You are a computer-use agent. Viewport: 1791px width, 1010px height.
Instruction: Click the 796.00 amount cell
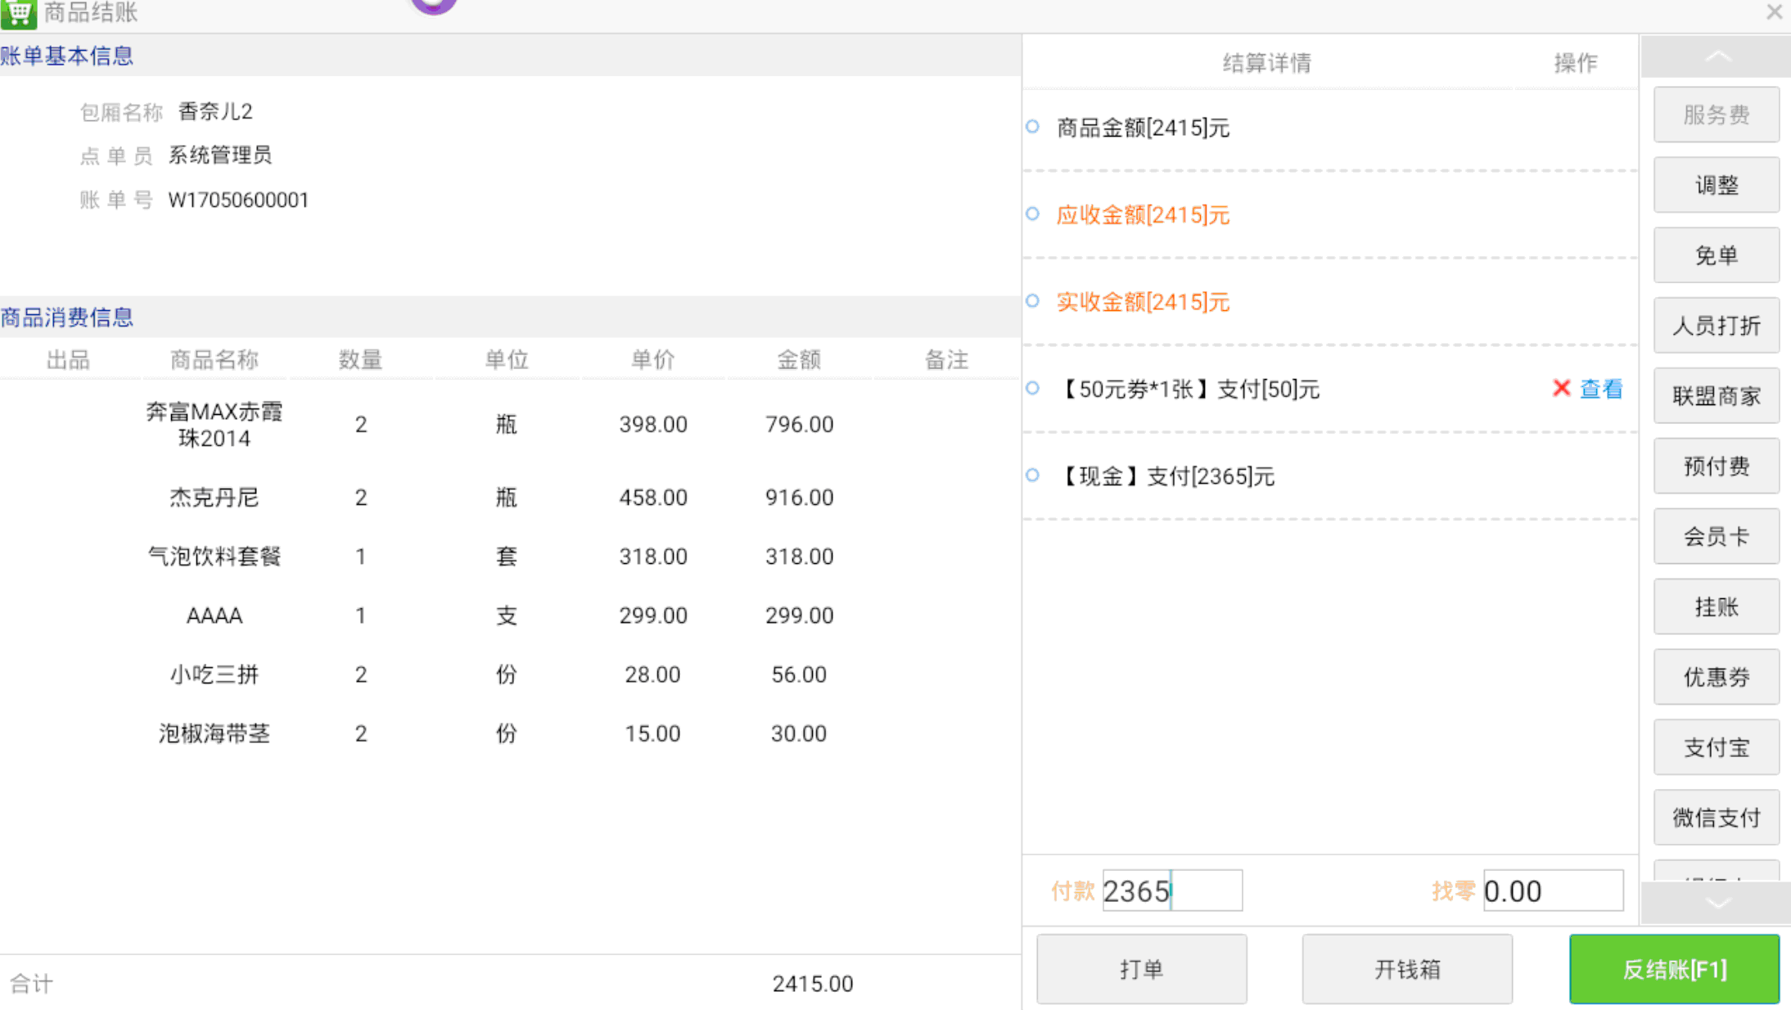point(799,425)
